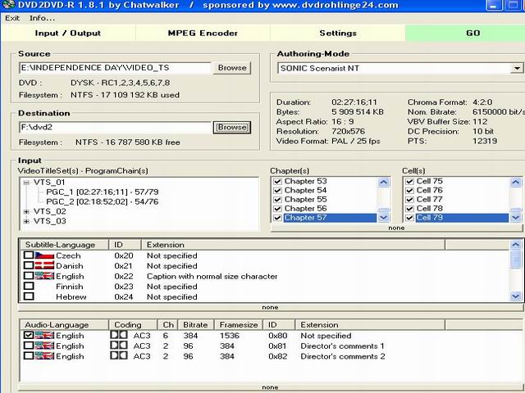The image size is (525, 393).
Task: Click the Dolby coding icon in 0x81 row
Action: pyautogui.click(x=119, y=346)
